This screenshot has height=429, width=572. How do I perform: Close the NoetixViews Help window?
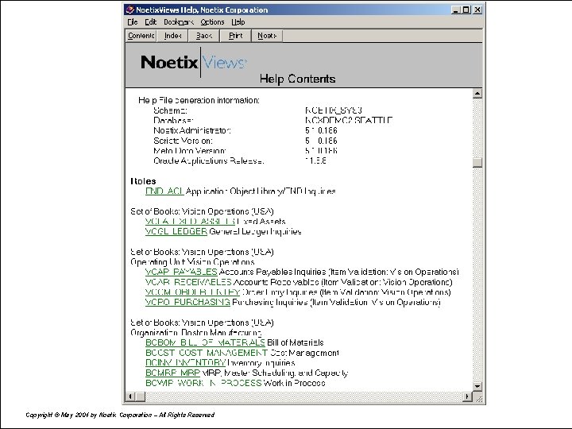[x=477, y=10]
